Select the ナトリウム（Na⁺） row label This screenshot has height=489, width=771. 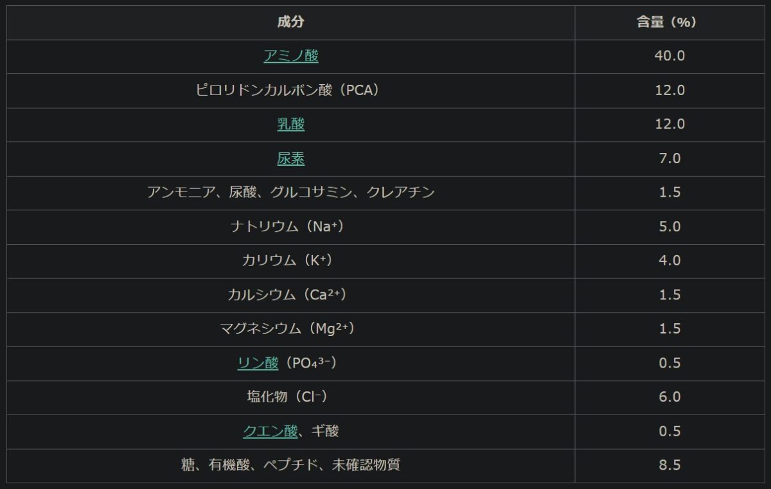(x=290, y=226)
